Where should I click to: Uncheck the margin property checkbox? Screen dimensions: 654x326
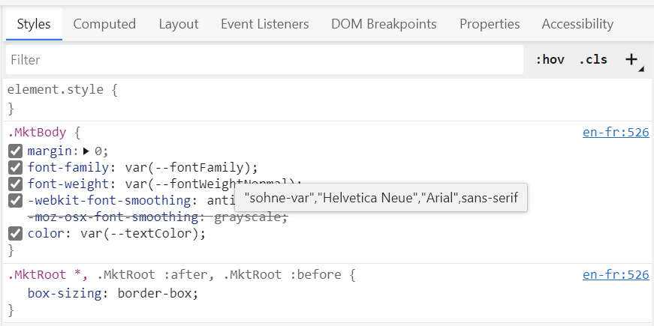click(15, 151)
